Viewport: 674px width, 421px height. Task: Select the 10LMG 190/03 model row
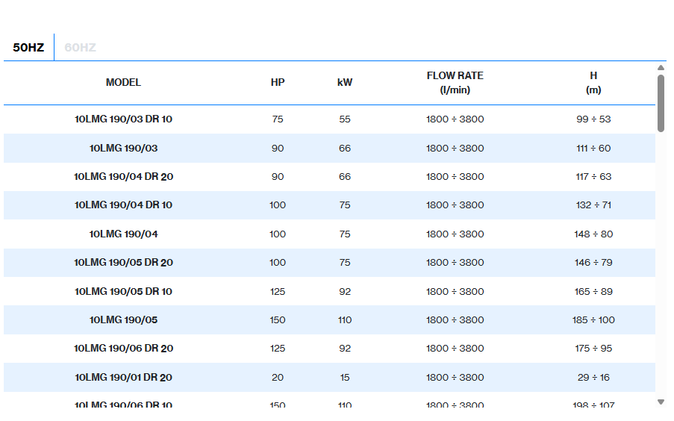click(x=123, y=149)
